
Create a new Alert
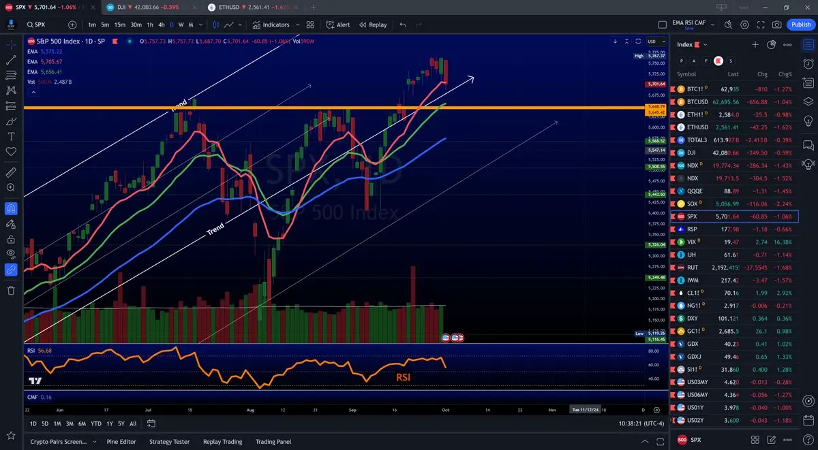(338, 25)
